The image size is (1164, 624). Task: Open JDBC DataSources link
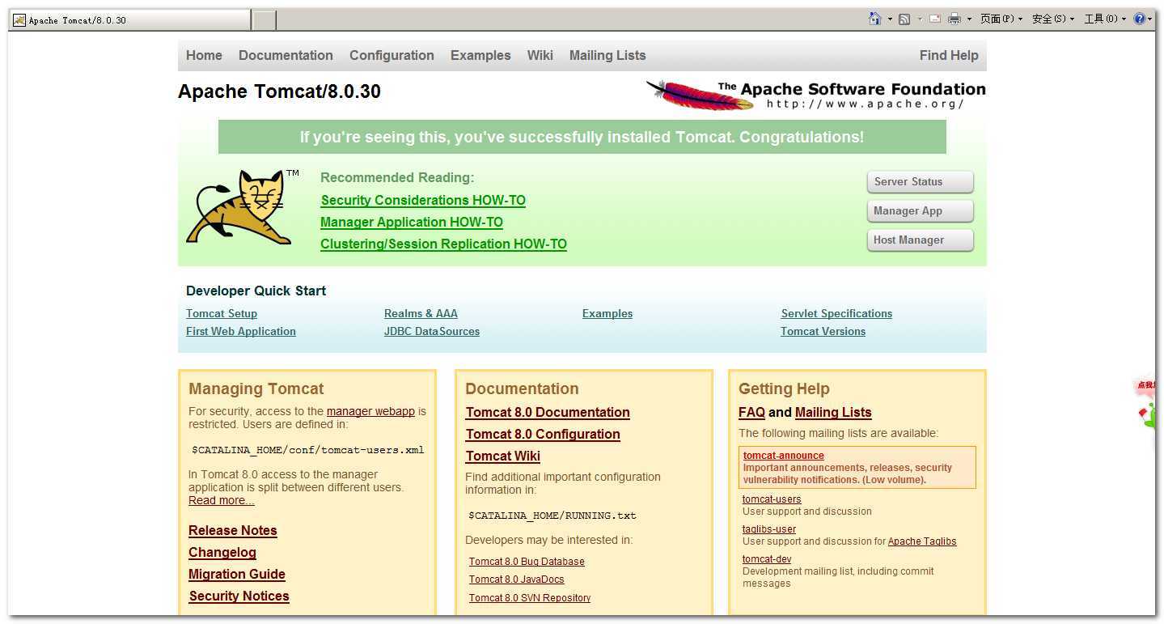(x=432, y=331)
